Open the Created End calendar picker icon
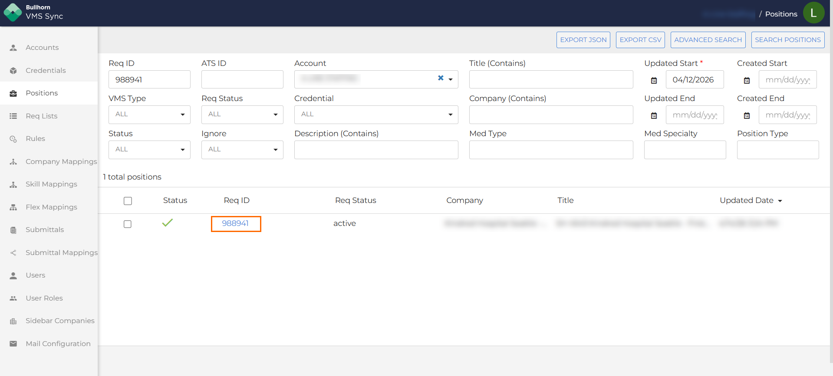 (x=747, y=115)
